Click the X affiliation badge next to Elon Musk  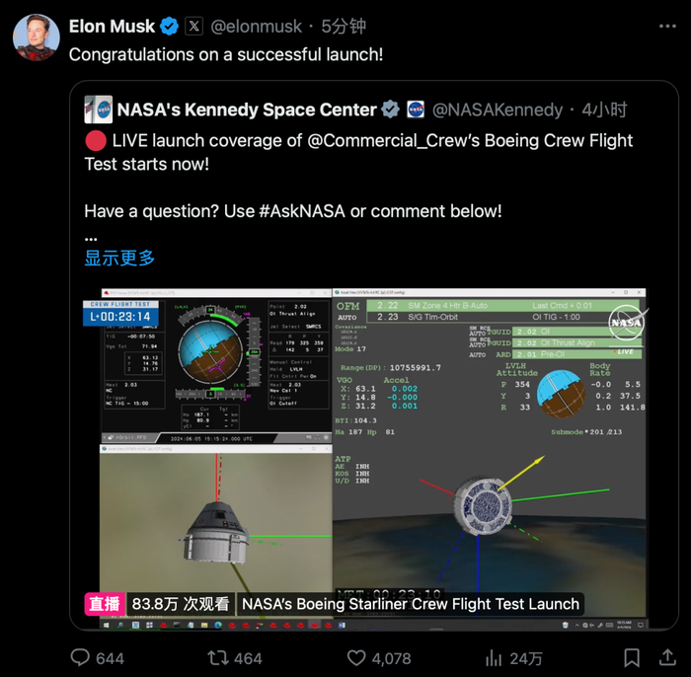click(193, 27)
